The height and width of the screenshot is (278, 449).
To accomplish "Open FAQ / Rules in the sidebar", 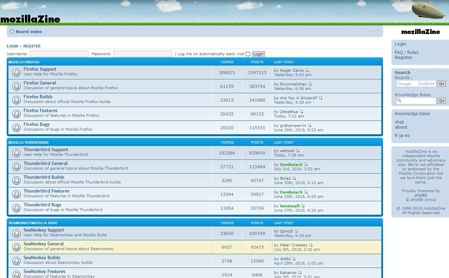I will pos(407,53).
